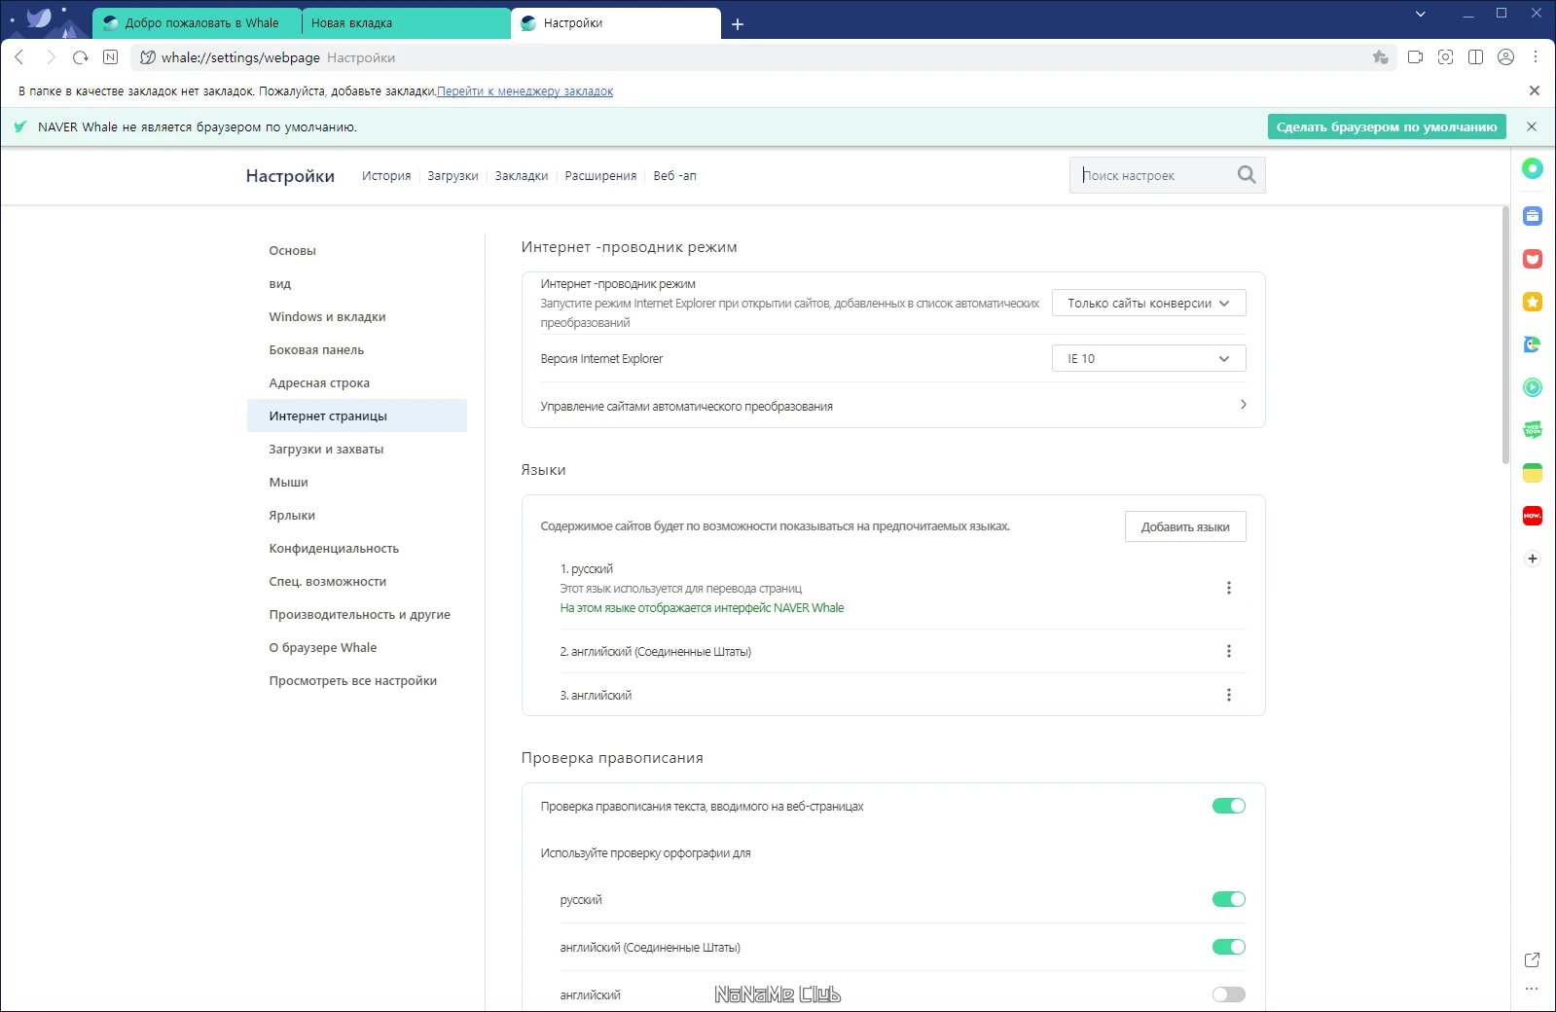Click the reload page icon

point(81,57)
